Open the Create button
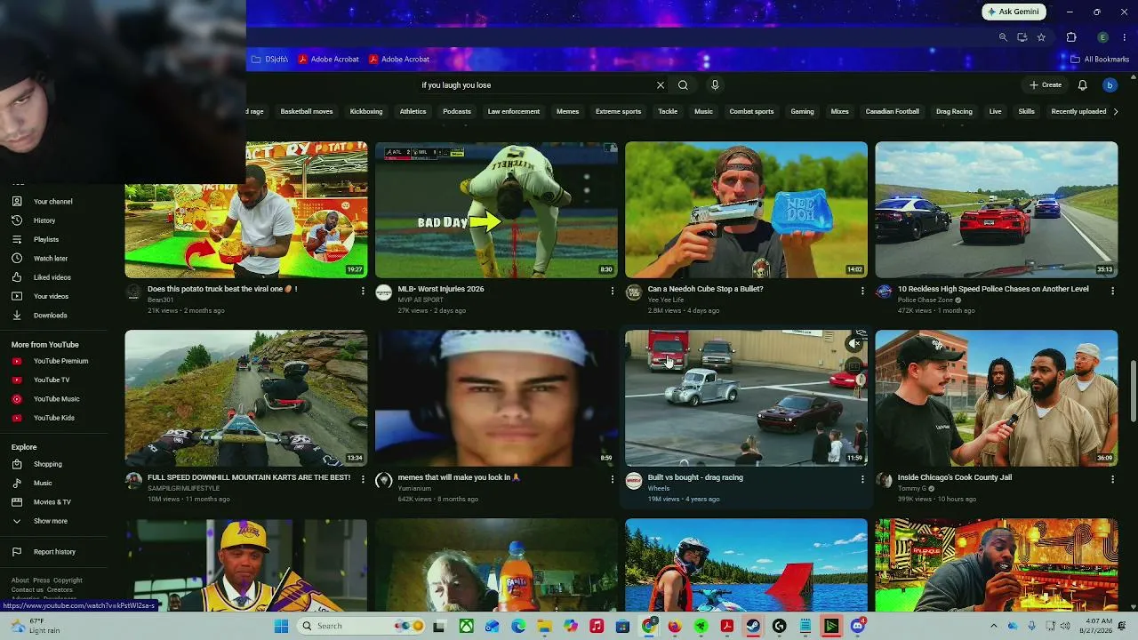 (x=1046, y=85)
